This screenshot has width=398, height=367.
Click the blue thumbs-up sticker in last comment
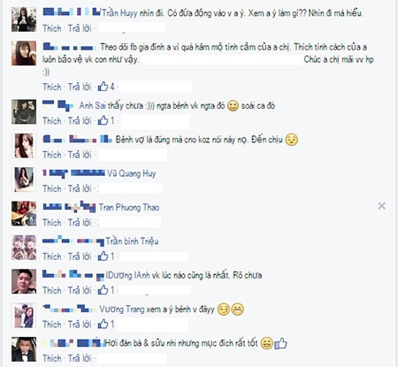coord(280,343)
